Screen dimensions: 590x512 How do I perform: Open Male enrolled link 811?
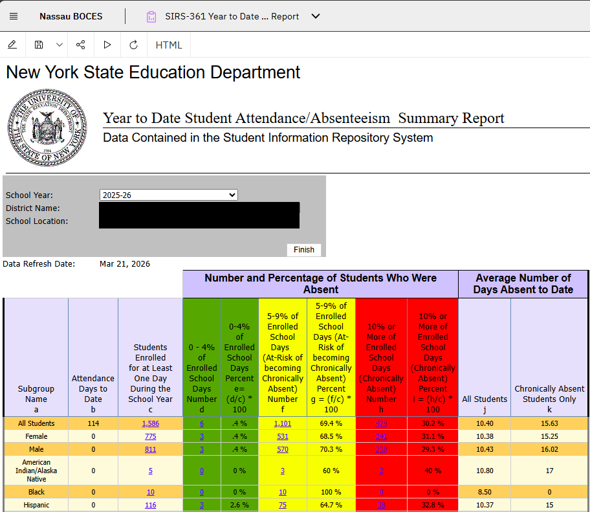151,449
